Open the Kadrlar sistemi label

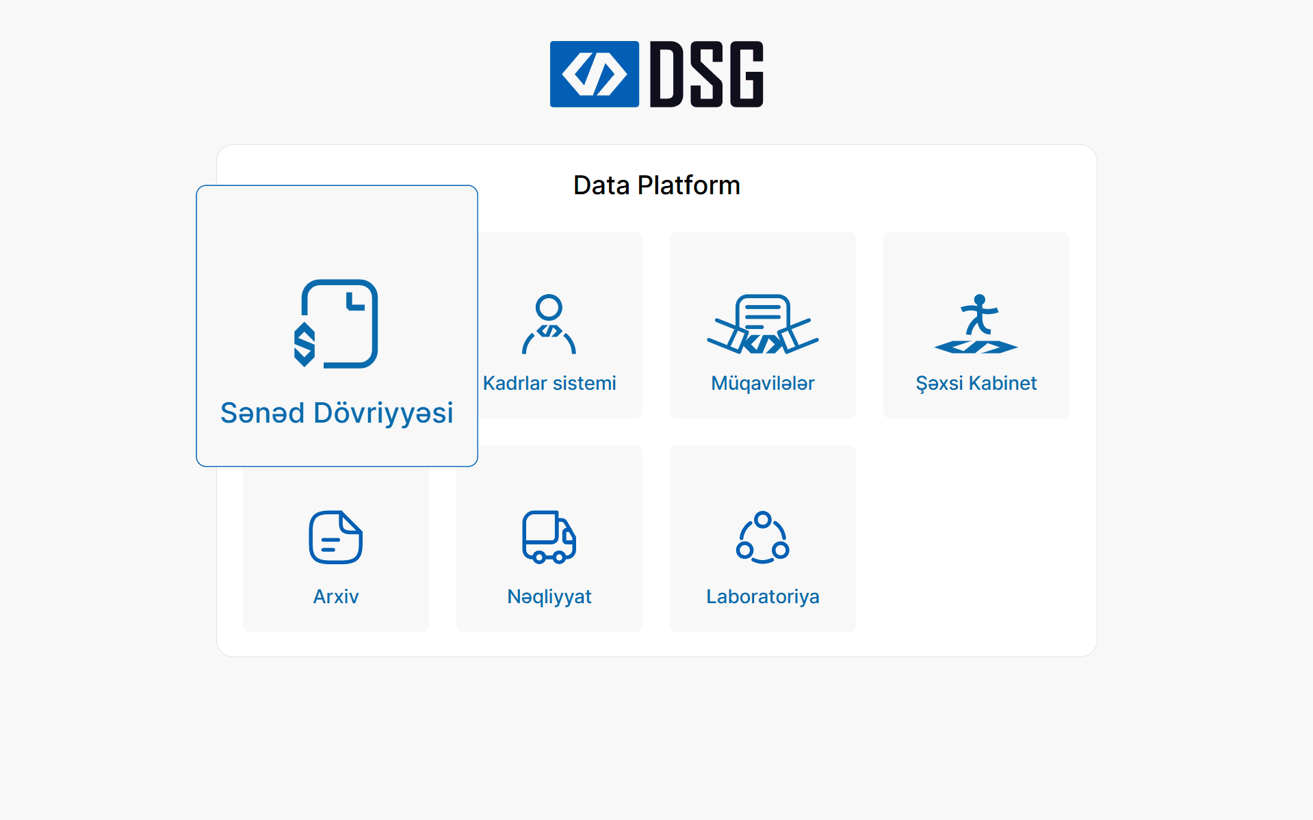click(549, 383)
